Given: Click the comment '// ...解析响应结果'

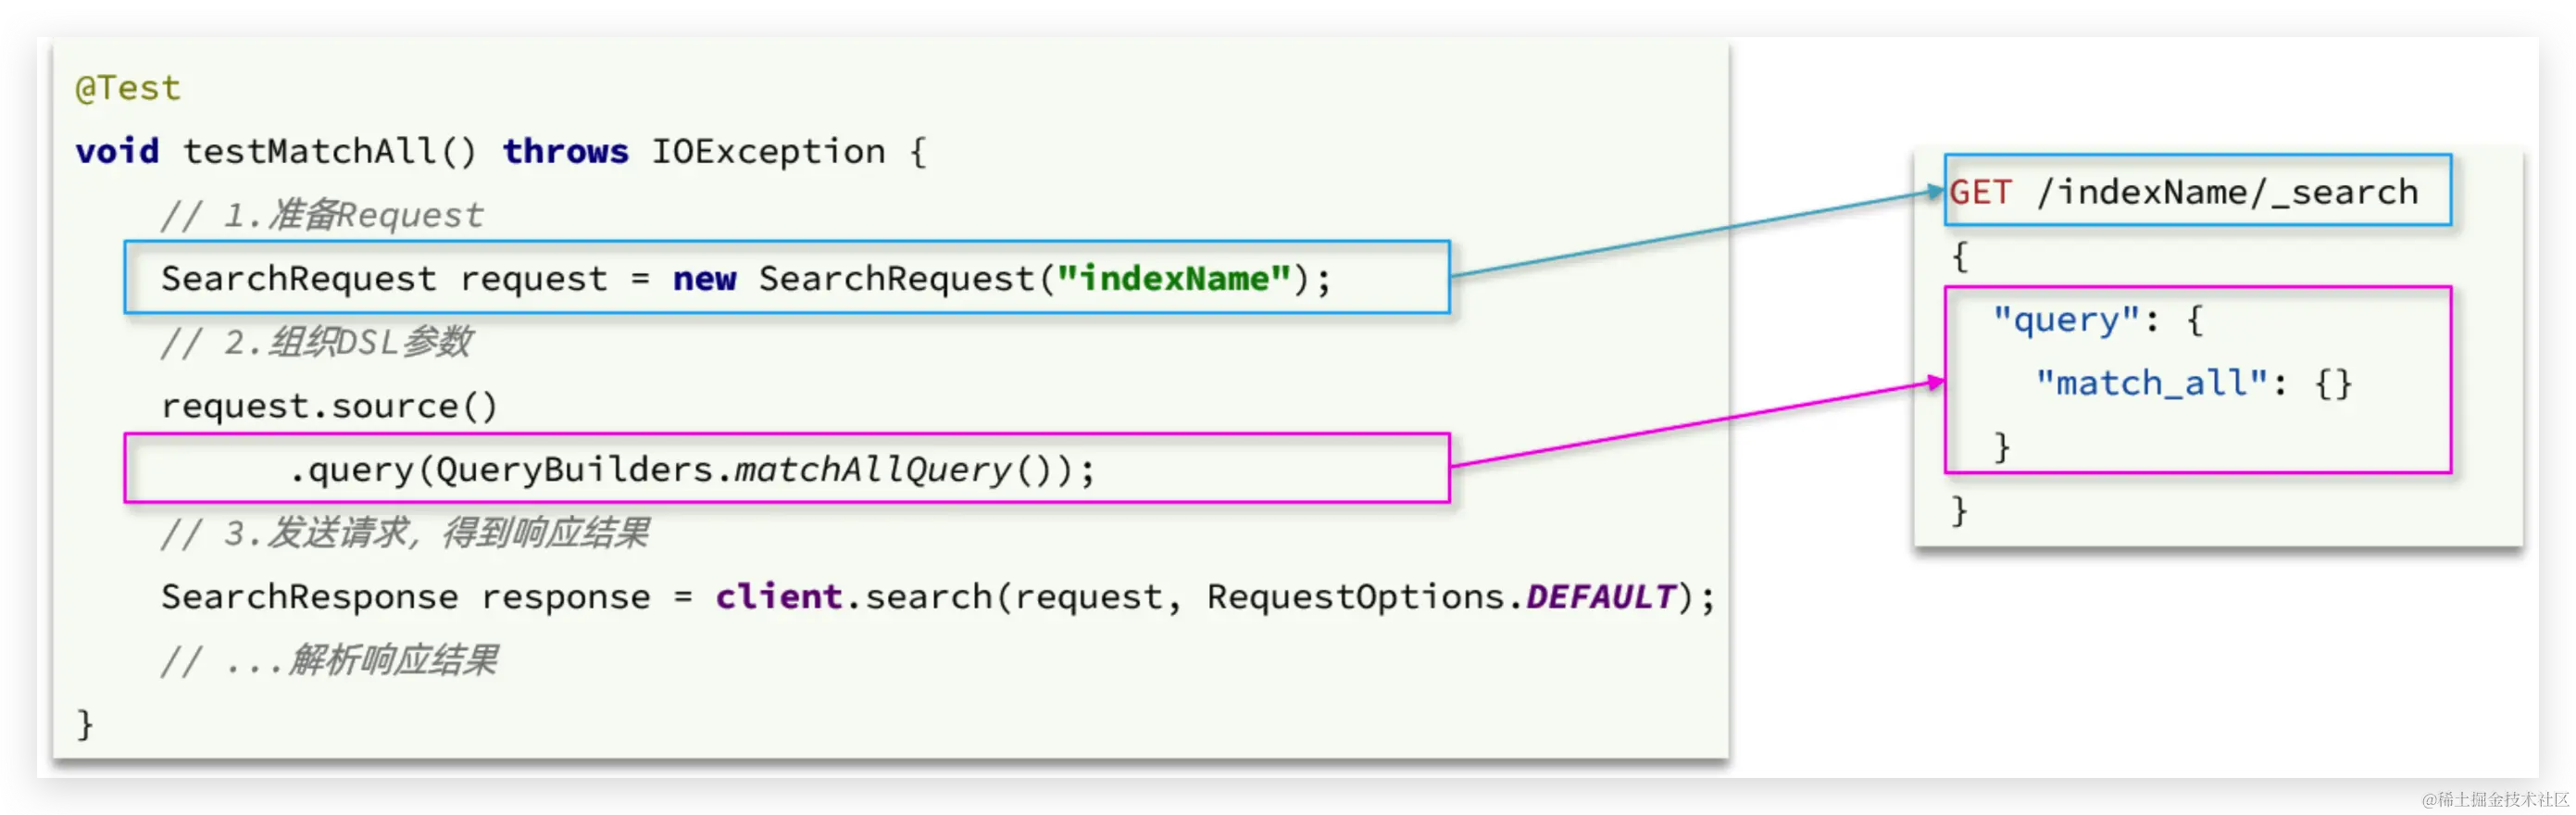Looking at the screenshot, I should [329, 661].
